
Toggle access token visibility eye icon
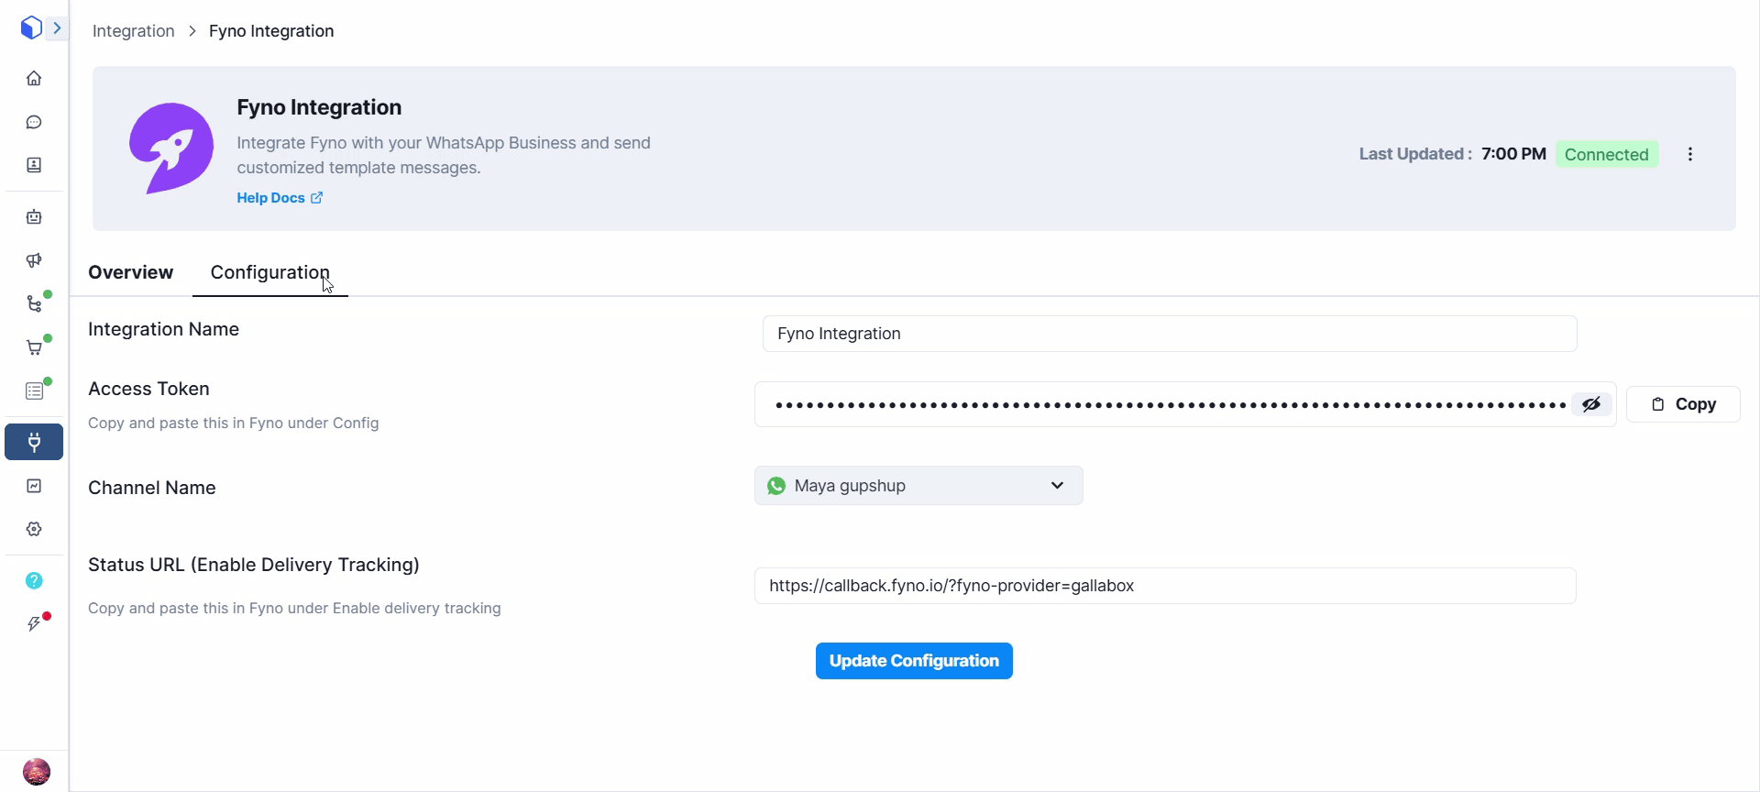point(1591,404)
